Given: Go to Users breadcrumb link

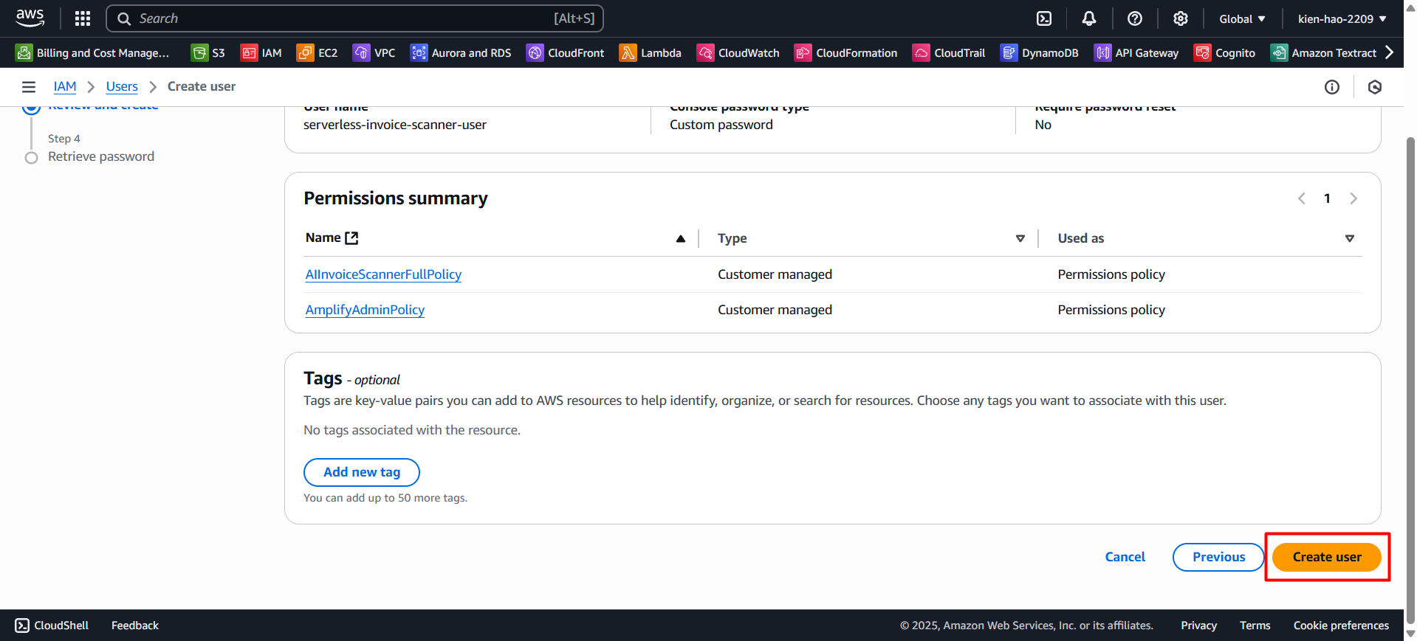Looking at the screenshot, I should (122, 86).
